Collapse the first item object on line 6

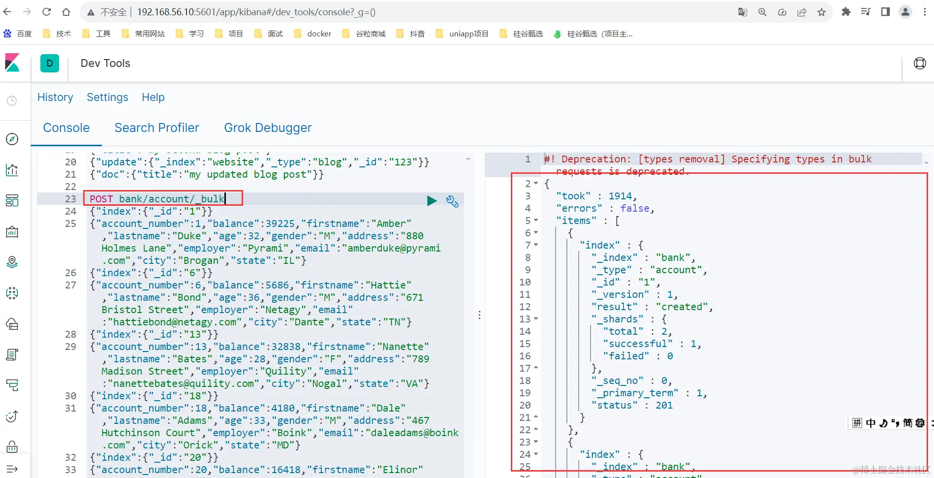tap(536, 233)
